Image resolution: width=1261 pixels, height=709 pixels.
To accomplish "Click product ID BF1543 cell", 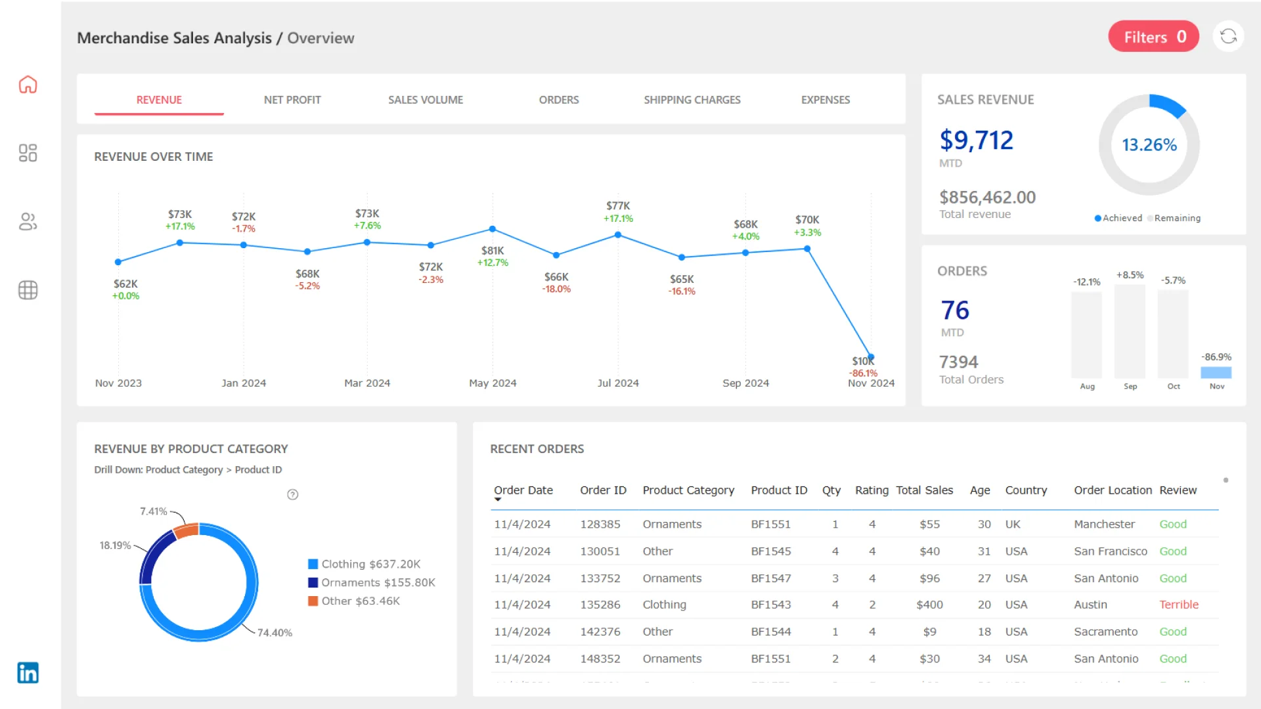I will 771,605.
